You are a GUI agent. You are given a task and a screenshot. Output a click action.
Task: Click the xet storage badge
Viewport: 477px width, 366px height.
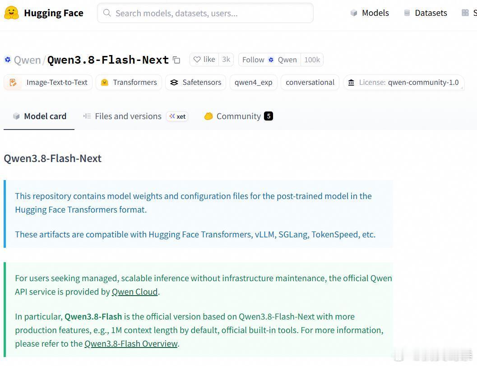[x=177, y=116]
